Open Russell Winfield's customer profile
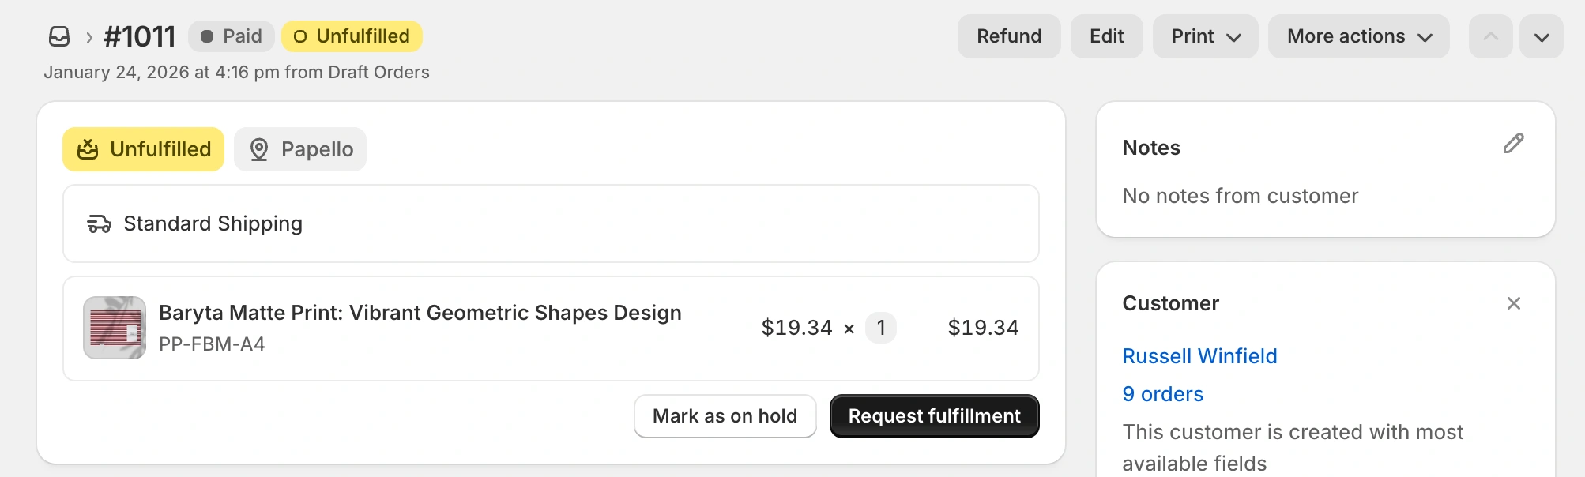Image resolution: width=1585 pixels, height=477 pixels. click(x=1199, y=356)
